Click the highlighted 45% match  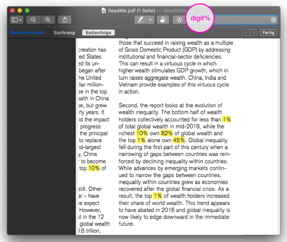(x=179, y=140)
